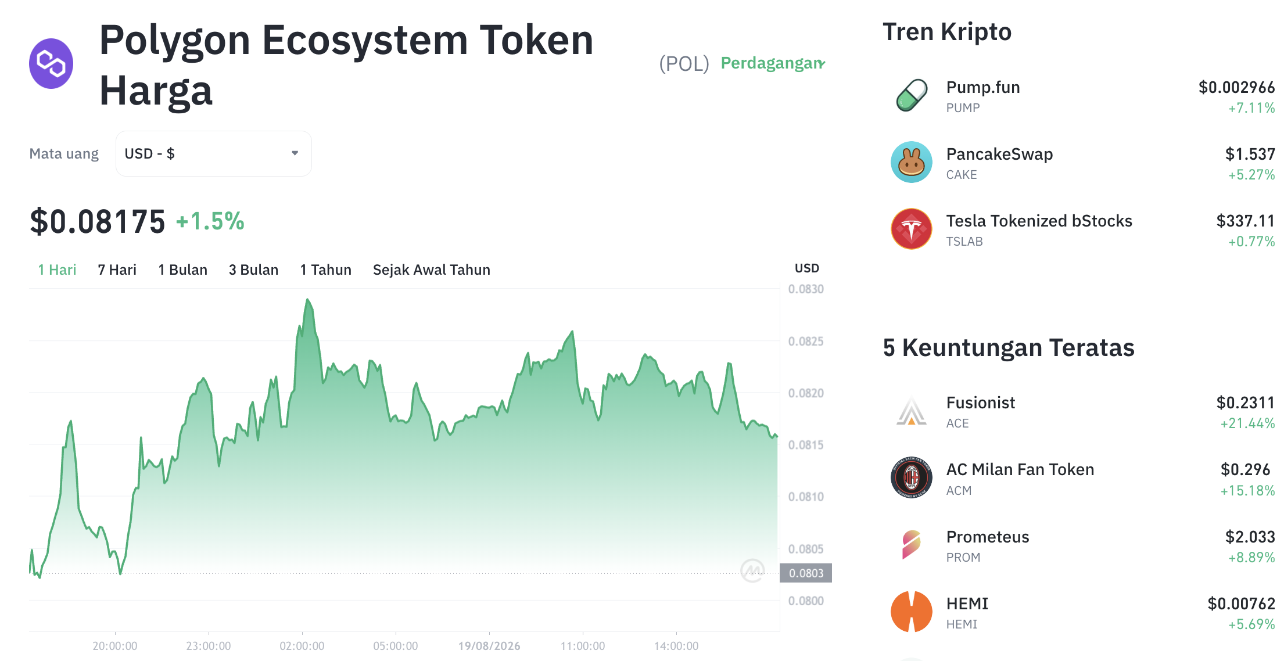Click the CoinMarketCap watermark on chart

[x=752, y=570]
